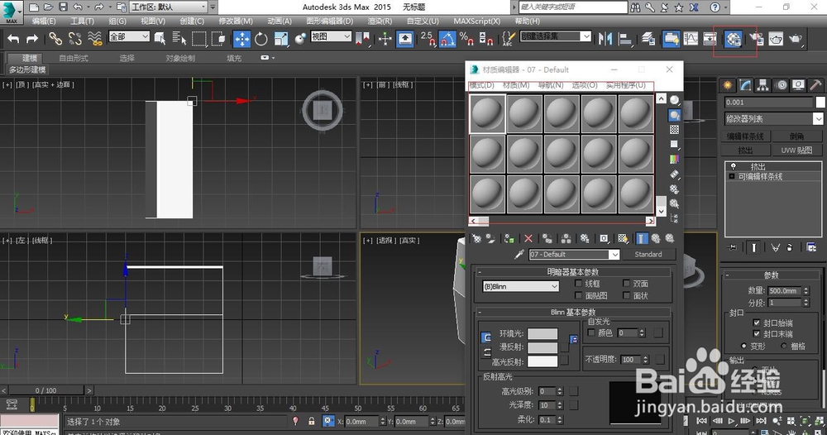
Task: Activate Bind to Space Warp tool
Action: pyautogui.click(x=94, y=39)
